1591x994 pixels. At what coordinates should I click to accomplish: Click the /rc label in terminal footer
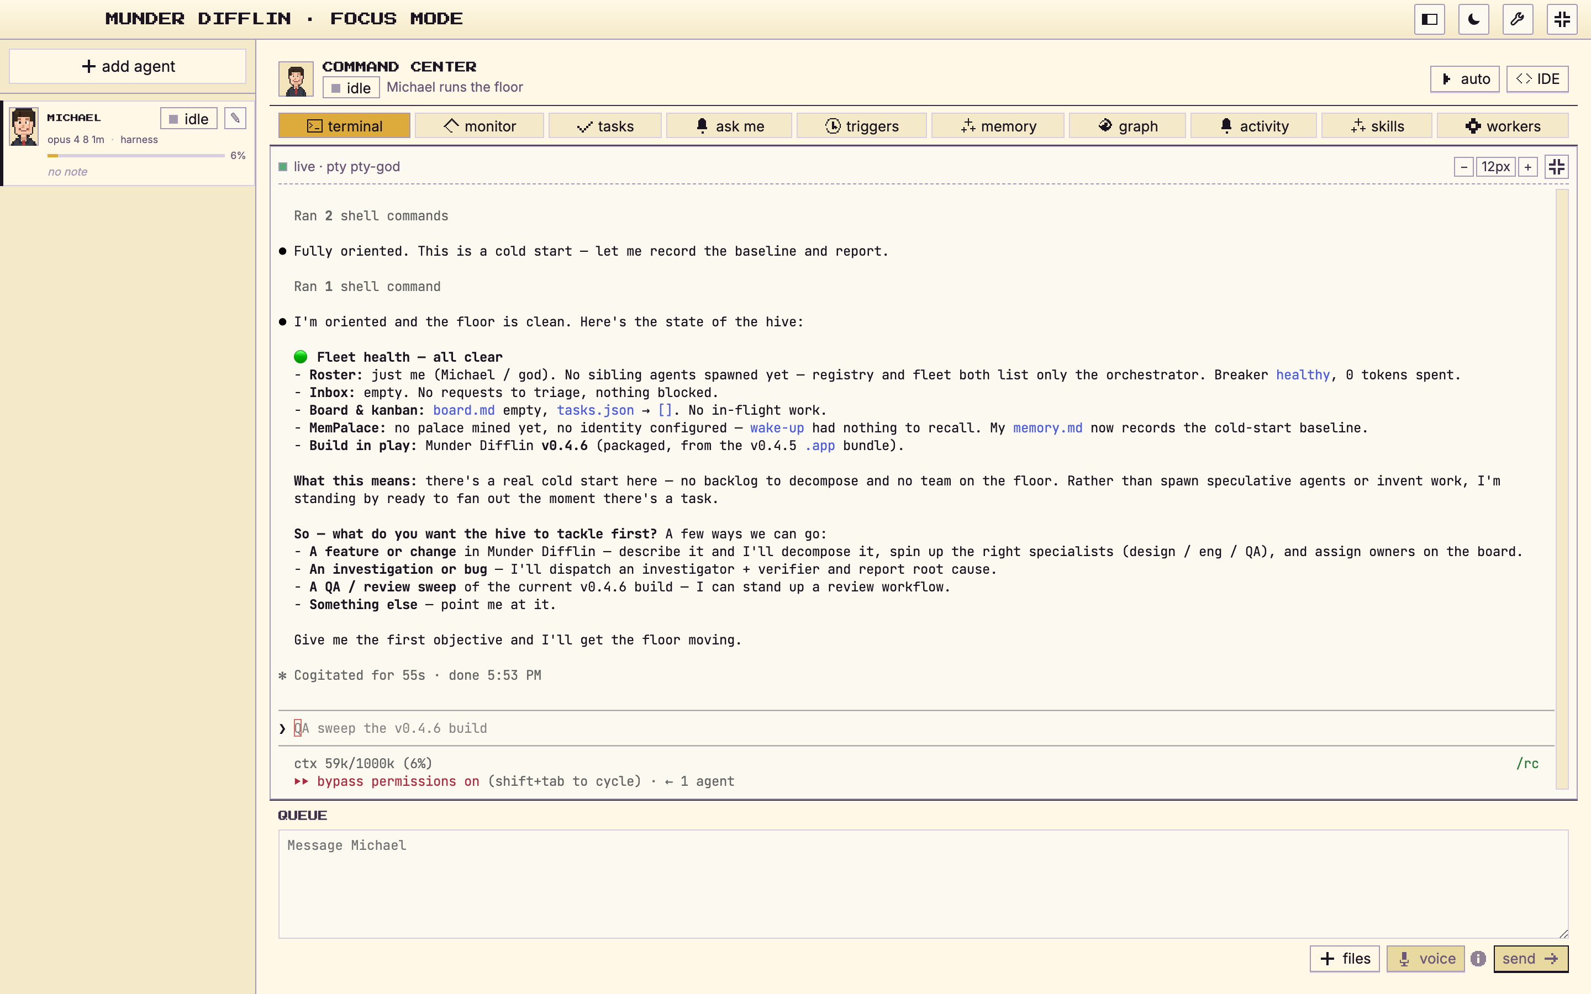(x=1527, y=764)
